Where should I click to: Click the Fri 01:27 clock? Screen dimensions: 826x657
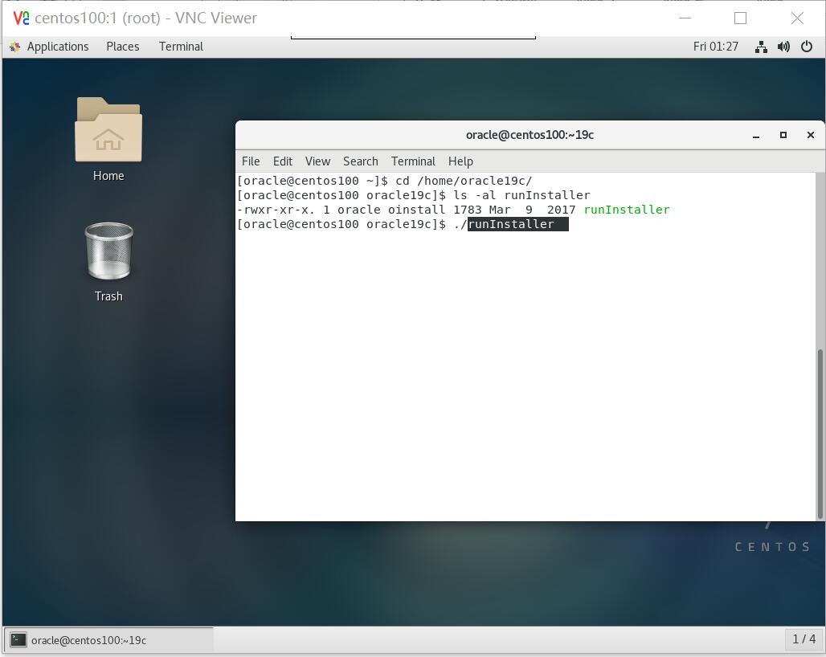715,47
